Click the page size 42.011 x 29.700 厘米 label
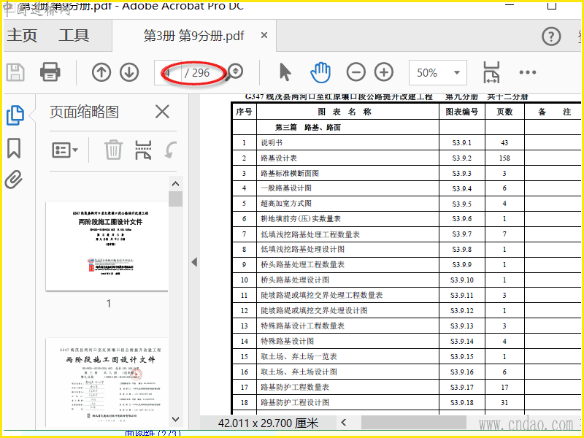Image resolution: width=584 pixels, height=438 pixels. [268, 423]
